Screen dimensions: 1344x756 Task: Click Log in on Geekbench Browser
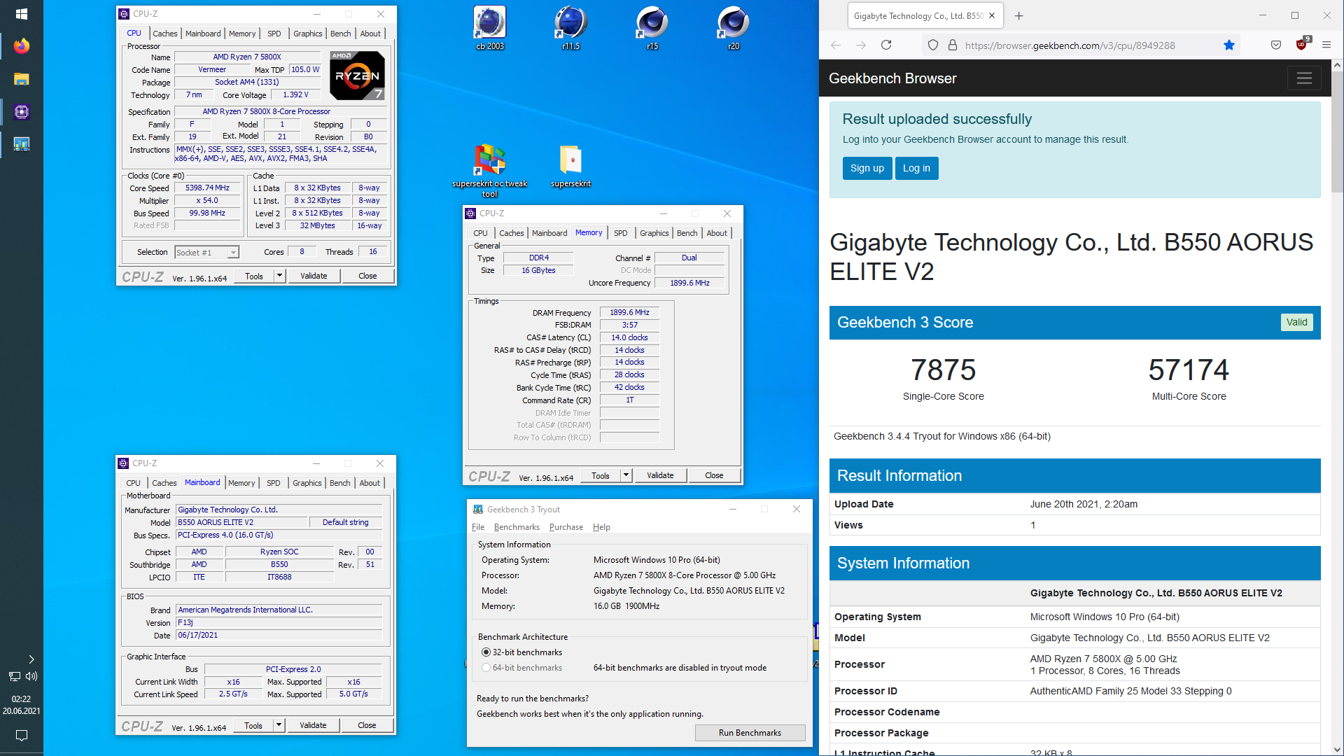tap(916, 168)
